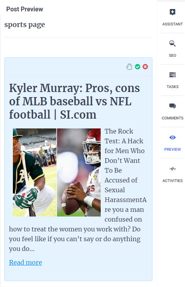
Task: Open the Assistant panel icon
Action: point(173,12)
